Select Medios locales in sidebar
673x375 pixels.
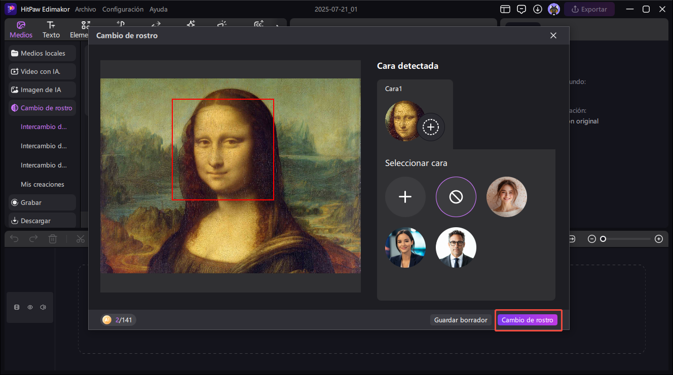[x=43, y=53]
